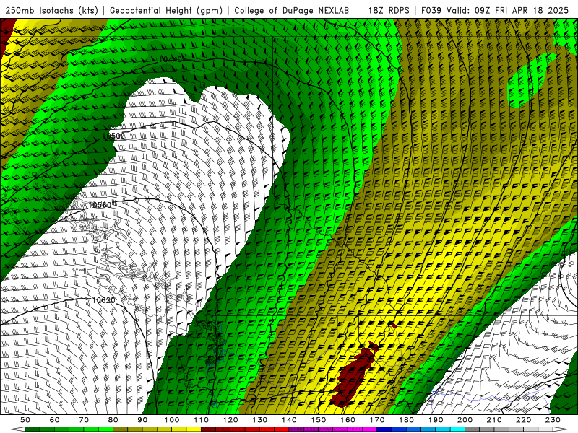Click the 200 knots color bar label
Image resolution: width=578 pixels, height=433 pixels.
coord(465,420)
